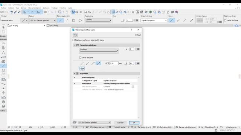Click pen color swatch in Info Box
Viewport: 241px width, 135px height.
click(x=136, y=20)
